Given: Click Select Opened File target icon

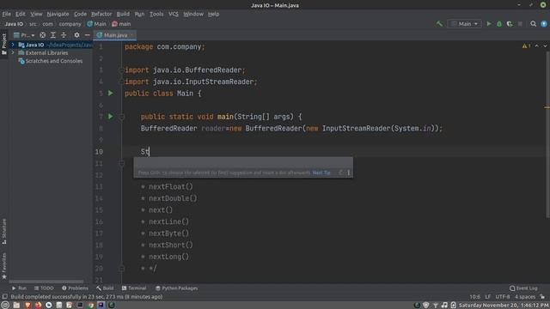Looking at the screenshot, I should coord(42,35).
